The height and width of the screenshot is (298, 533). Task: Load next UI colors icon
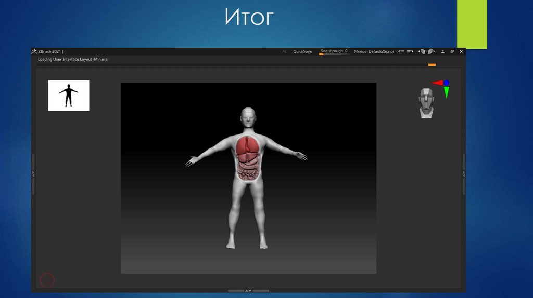click(x=410, y=51)
